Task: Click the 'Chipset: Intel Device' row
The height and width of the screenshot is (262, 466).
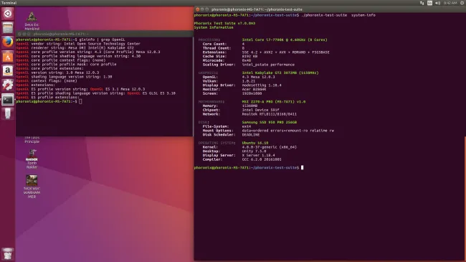Action: 241,110
